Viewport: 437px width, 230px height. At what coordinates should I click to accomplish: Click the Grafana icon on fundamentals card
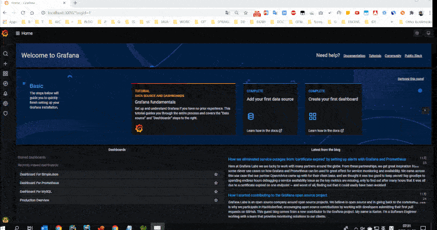click(139, 128)
